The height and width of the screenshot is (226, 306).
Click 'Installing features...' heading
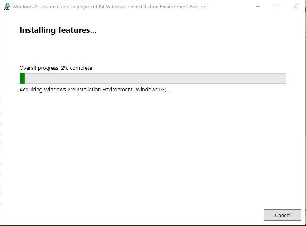point(58,30)
